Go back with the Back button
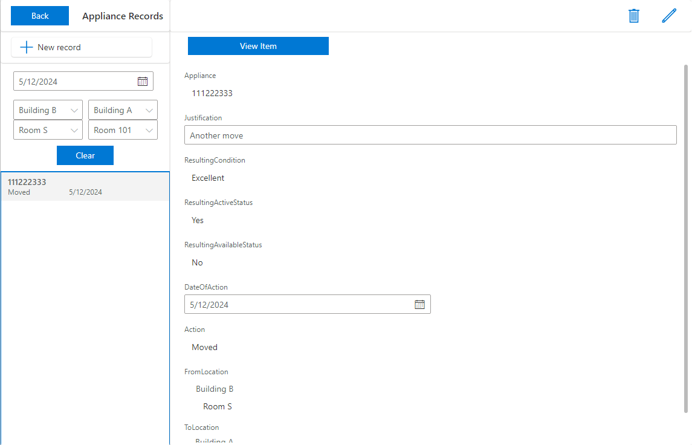Image resolution: width=692 pixels, height=445 pixels. coord(40,16)
